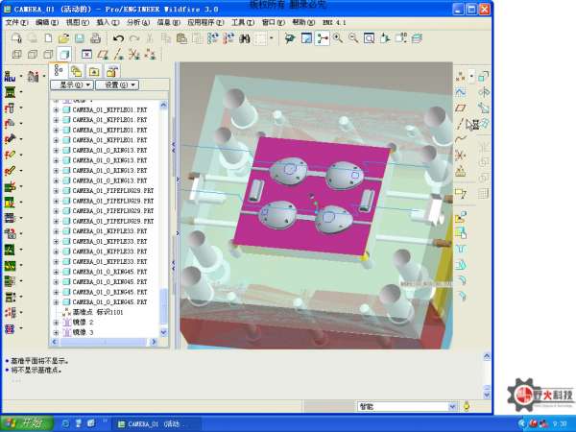Open the 显示 dropdown in model tree

click(72, 84)
